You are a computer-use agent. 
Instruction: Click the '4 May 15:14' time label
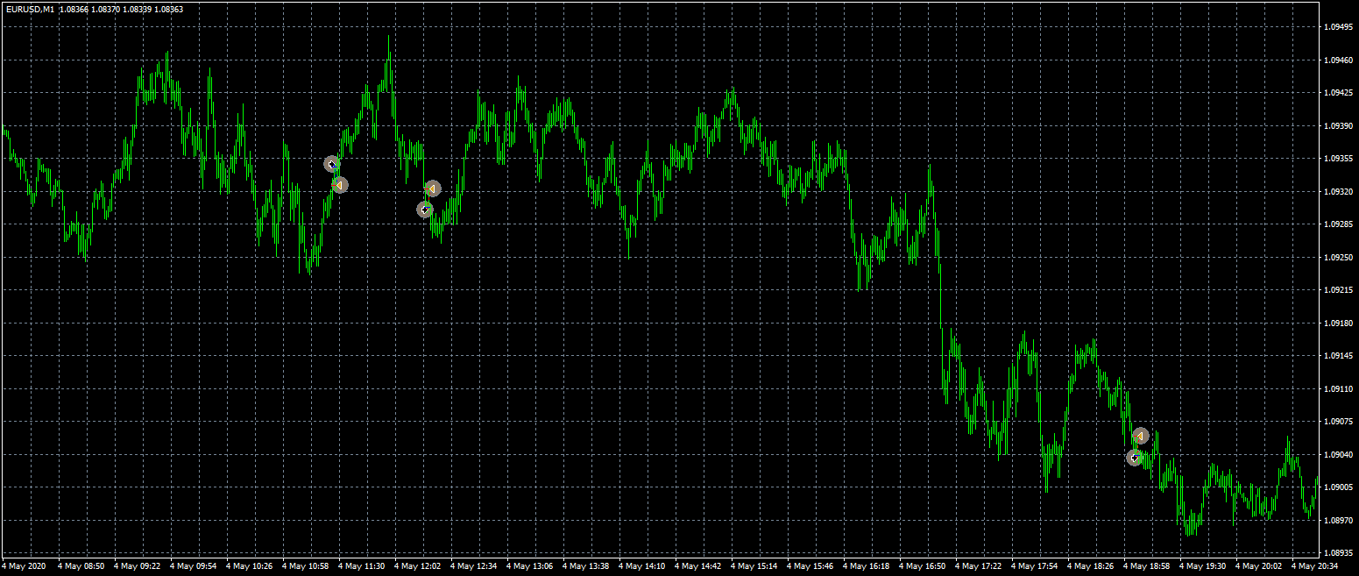tap(754, 567)
